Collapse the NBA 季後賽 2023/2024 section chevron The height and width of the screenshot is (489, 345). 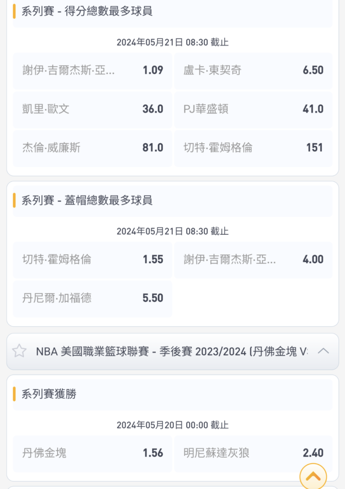(x=323, y=351)
